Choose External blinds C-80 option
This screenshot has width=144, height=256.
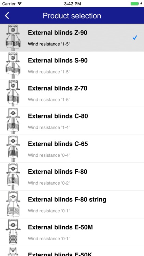pyautogui.click(x=72, y=121)
